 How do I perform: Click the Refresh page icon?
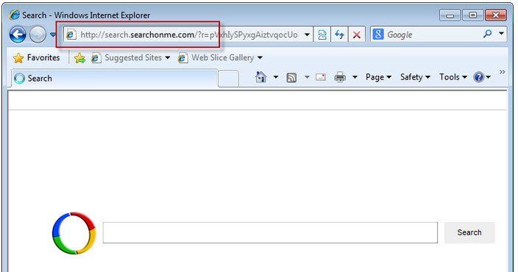coord(339,35)
